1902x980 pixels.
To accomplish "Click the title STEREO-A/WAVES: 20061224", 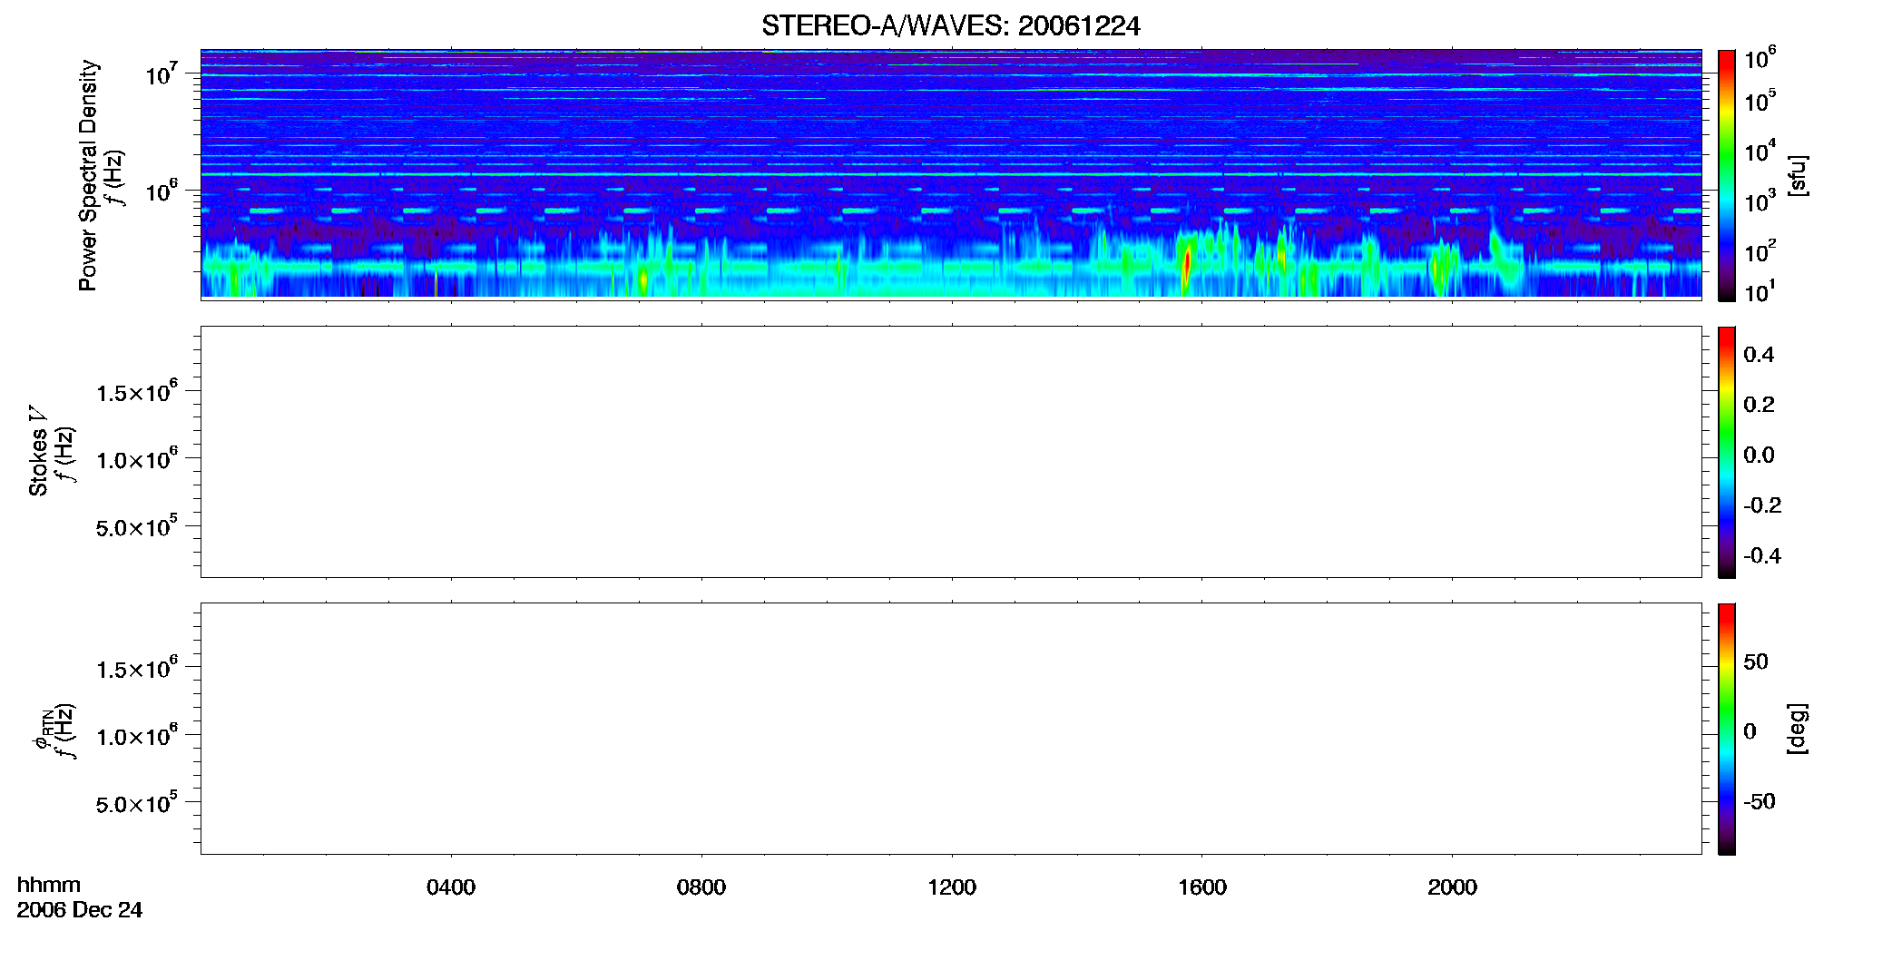I will 950,25.
